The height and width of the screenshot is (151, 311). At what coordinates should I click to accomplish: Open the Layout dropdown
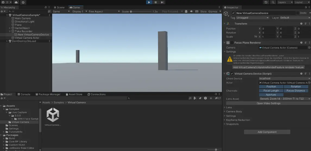click(x=301, y=2)
